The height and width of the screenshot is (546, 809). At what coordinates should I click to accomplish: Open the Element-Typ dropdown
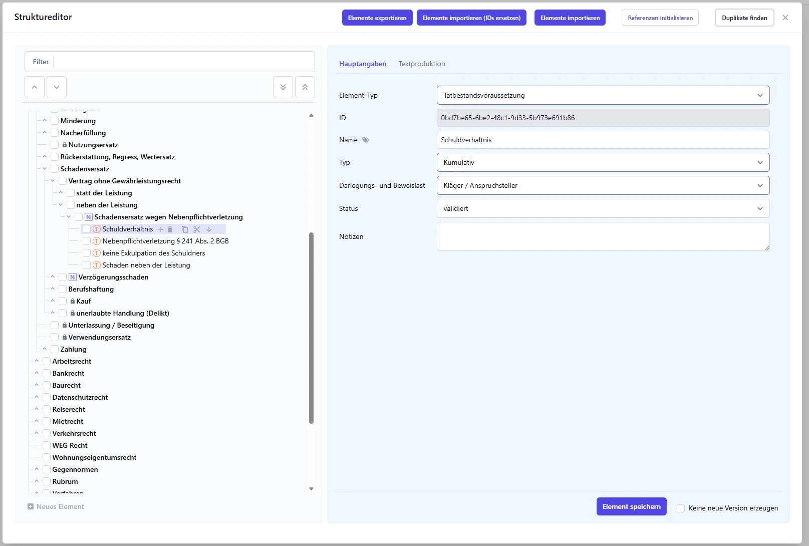[603, 95]
